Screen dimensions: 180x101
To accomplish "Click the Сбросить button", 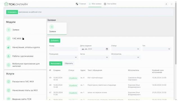I will coord(69,63).
